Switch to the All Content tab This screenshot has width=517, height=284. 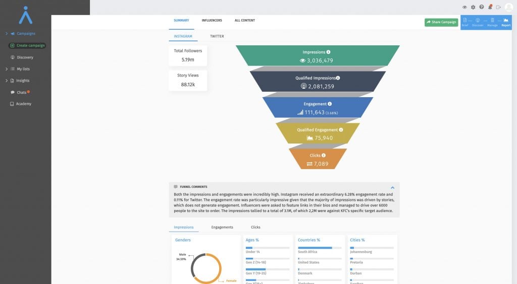point(245,20)
